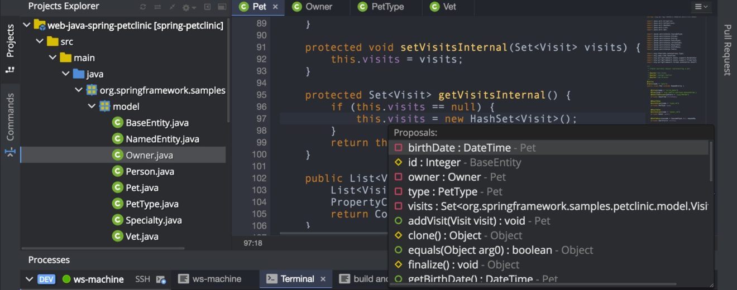Click the collapse all icon in Projects Explorer
737x290 pixels.
[172, 7]
